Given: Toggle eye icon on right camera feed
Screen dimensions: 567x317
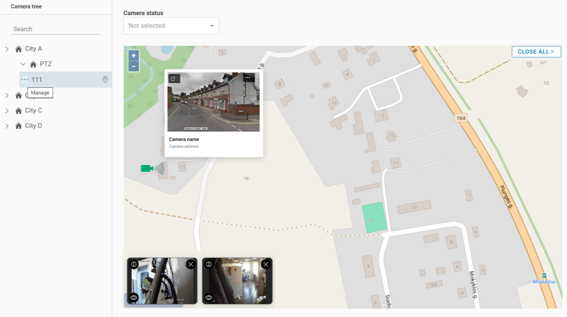Looking at the screenshot, I should pos(209,297).
